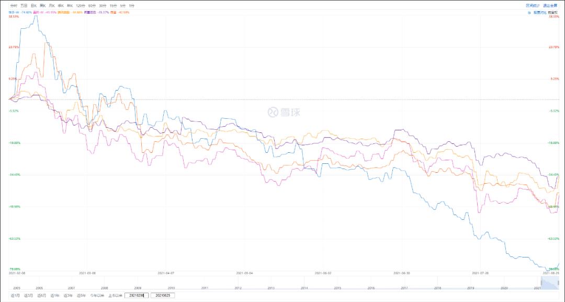The image size is (565, 302).
Task: Show the 近1月 one-month range
Action: [16, 296]
